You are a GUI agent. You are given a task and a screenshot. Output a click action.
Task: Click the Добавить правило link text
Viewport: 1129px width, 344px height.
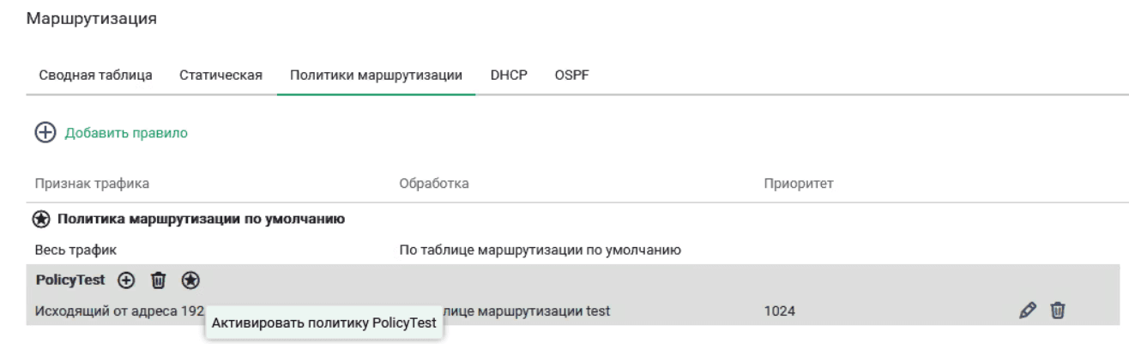[127, 133]
